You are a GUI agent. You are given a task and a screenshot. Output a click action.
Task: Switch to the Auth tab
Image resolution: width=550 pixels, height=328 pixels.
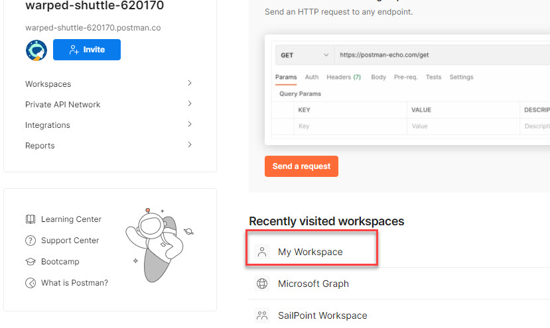click(x=312, y=77)
